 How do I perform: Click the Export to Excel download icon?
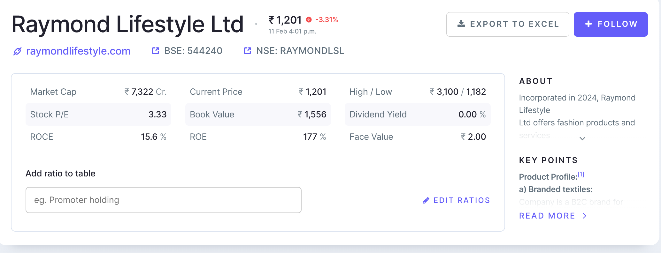[x=461, y=24]
